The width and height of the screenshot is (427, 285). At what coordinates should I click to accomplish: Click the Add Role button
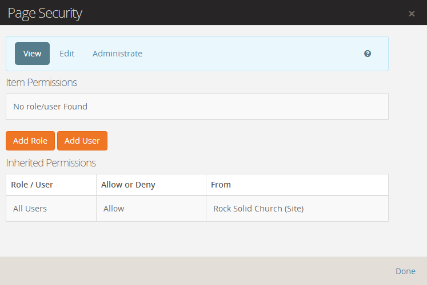(x=30, y=141)
